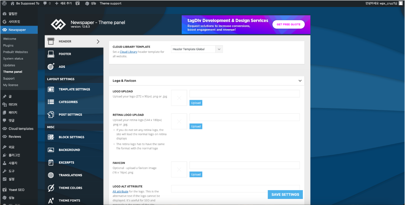This screenshot has height=205, width=405.
Task: Open Prebuilt Websites submenu item
Action: [x=16, y=52]
